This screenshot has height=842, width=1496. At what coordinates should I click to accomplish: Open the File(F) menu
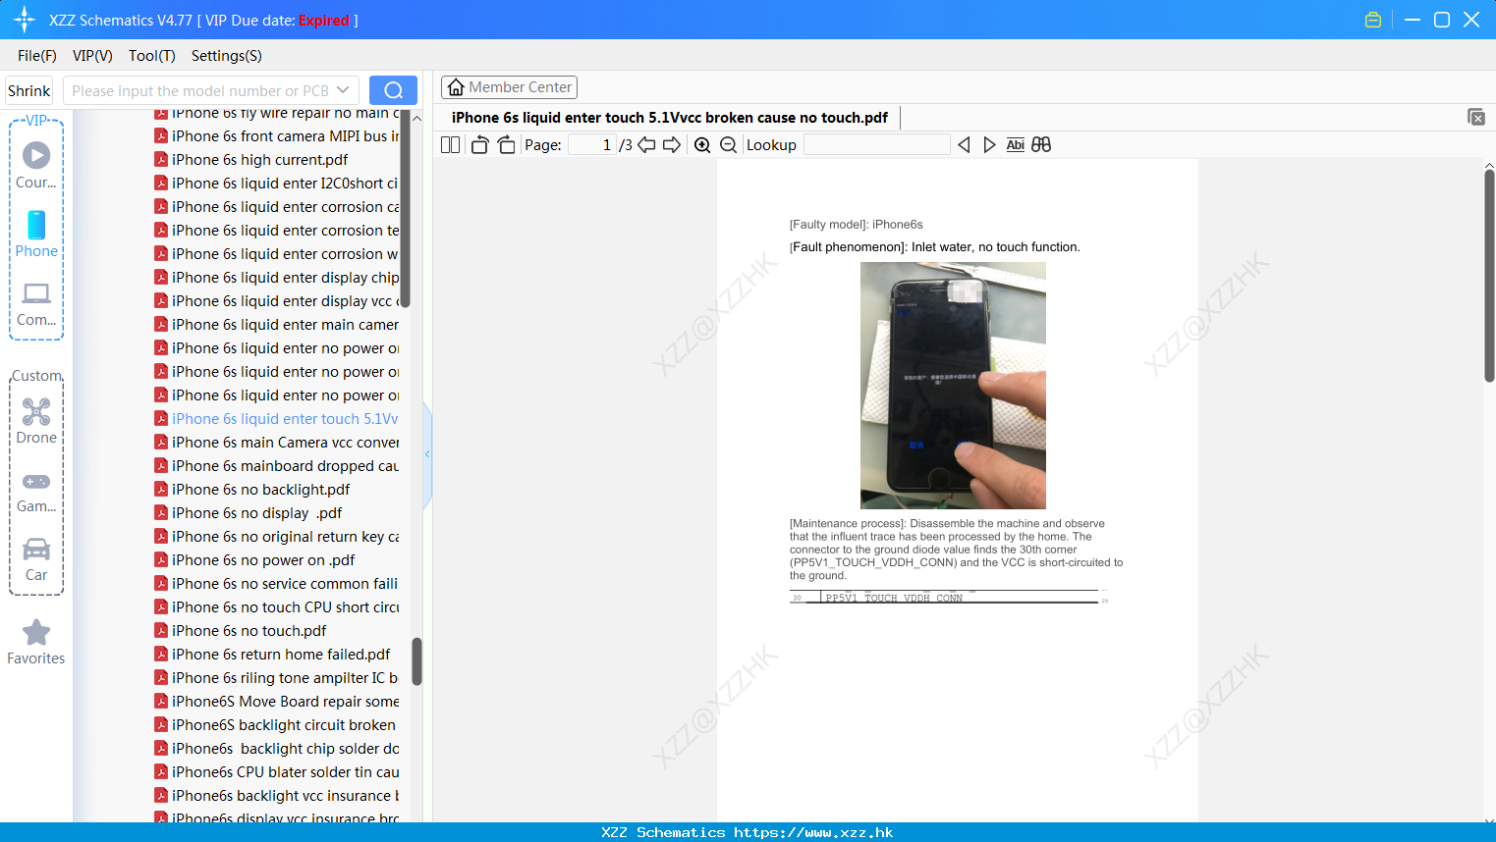tap(37, 56)
